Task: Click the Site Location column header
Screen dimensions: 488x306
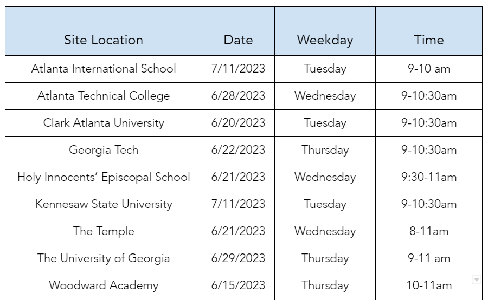Action: pos(104,40)
